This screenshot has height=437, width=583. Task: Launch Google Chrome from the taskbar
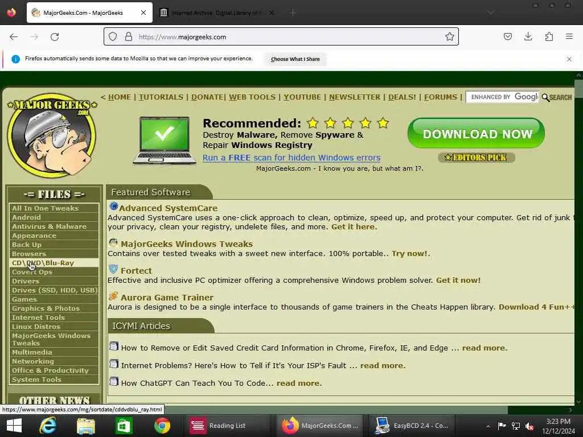162,426
